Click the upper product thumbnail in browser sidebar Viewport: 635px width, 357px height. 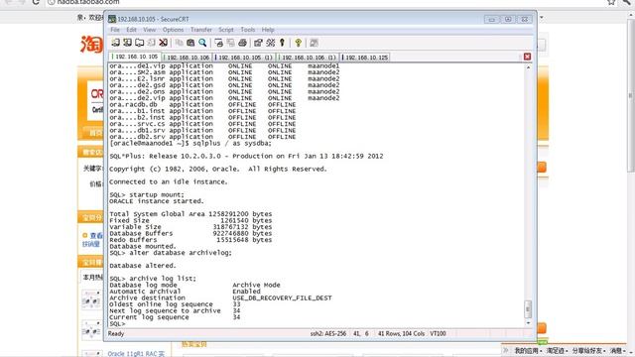91,299
